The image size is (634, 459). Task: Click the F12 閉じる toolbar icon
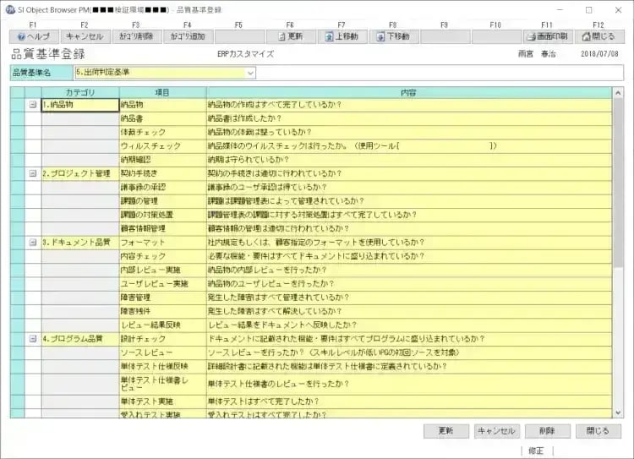[584, 37]
